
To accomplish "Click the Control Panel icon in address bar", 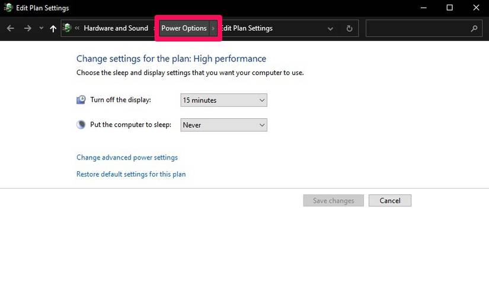I will click(67, 28).
